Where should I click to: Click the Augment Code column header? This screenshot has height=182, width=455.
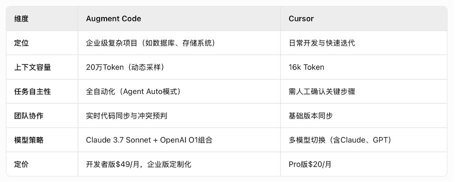point(113,19)
